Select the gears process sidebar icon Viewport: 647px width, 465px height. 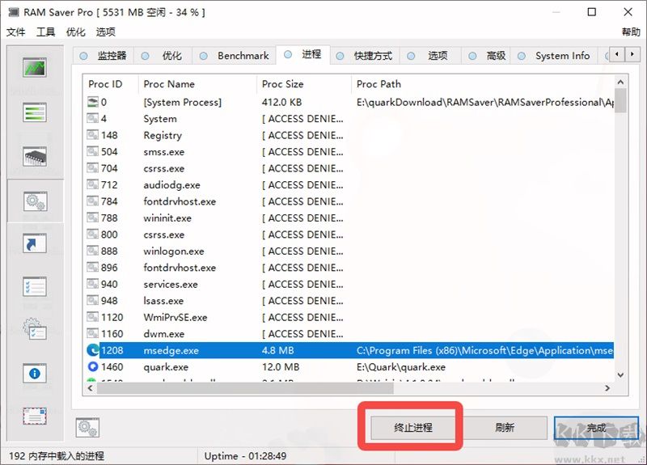point(35,201)
